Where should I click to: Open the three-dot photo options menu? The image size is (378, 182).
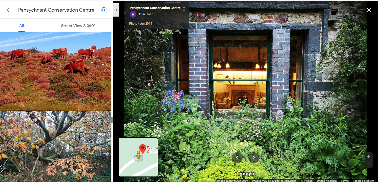(184, 9)
